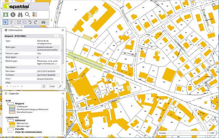Image resolution: width=219 pixels, height=138 pixels.
Task: Open the binoculars find tool
Action: pyautogui.click(x=20, y=14)
